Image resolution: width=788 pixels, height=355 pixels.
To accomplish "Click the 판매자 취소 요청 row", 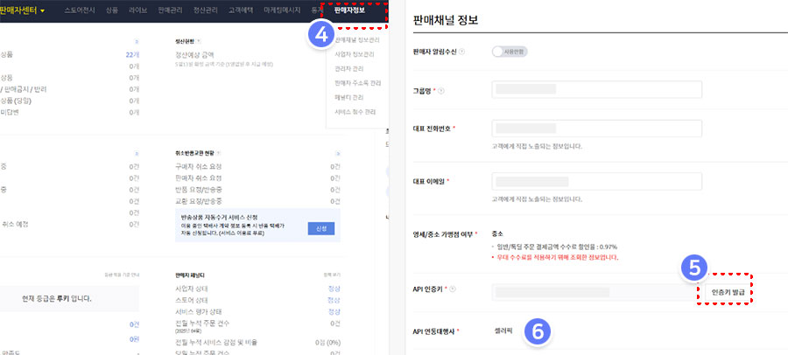I will click(x=257, y=178).
